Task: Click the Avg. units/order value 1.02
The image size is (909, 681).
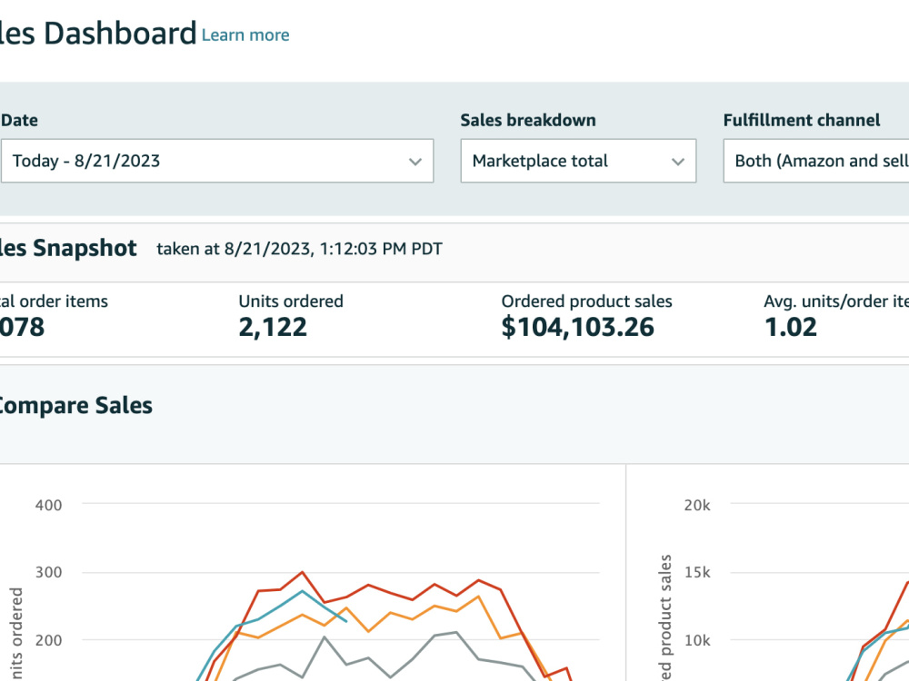Action: point(790,327)
